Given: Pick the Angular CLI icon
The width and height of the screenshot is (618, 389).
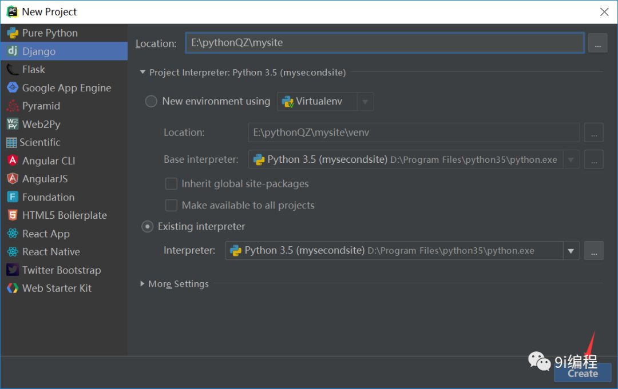Looking at the screenshot, I should (x=13, y=161).
